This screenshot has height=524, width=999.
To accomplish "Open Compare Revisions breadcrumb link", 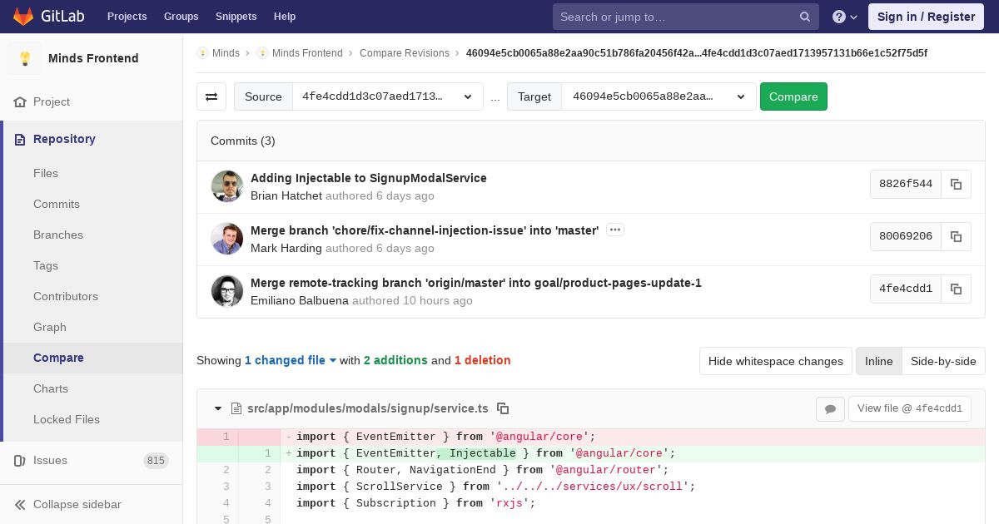I will pos(405,53).
